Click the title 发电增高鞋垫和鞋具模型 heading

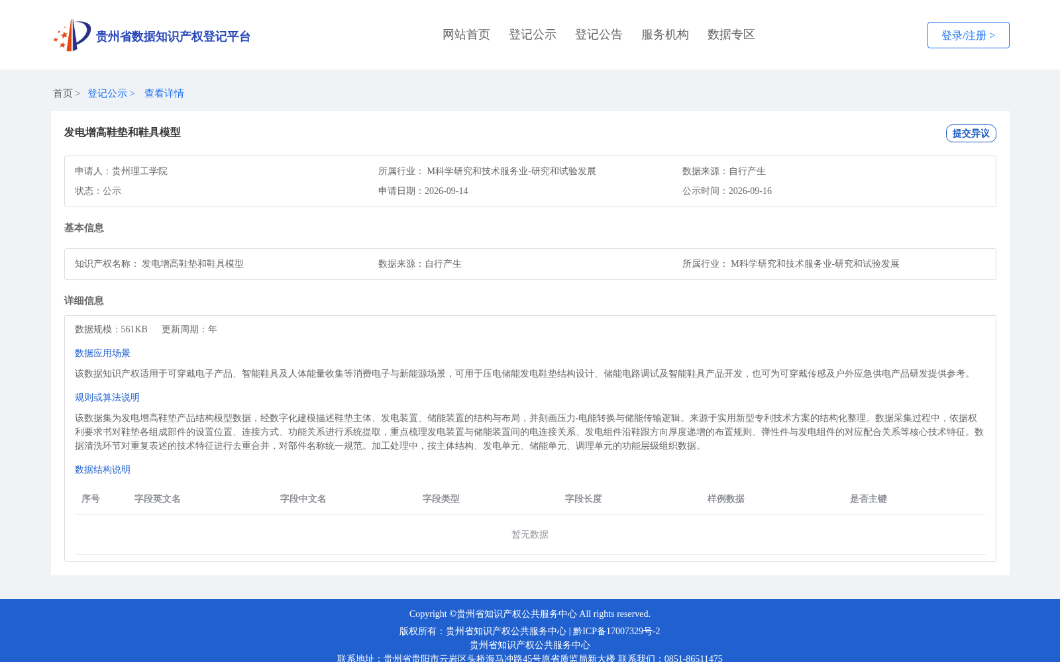pos(123,132)
